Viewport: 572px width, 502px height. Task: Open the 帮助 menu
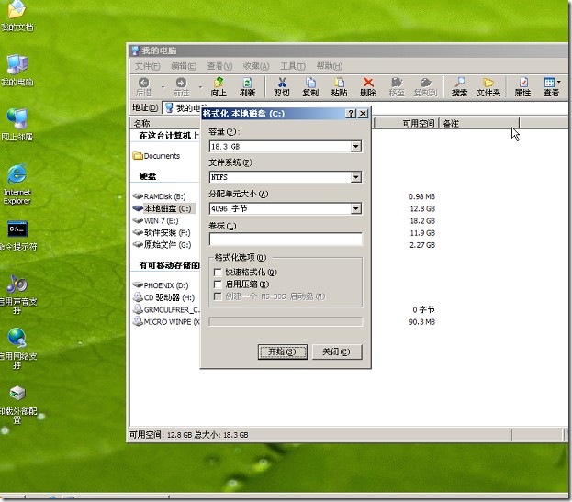pos(329,66)
